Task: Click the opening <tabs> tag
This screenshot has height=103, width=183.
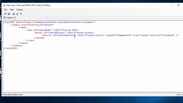Action: click(23, 27)
